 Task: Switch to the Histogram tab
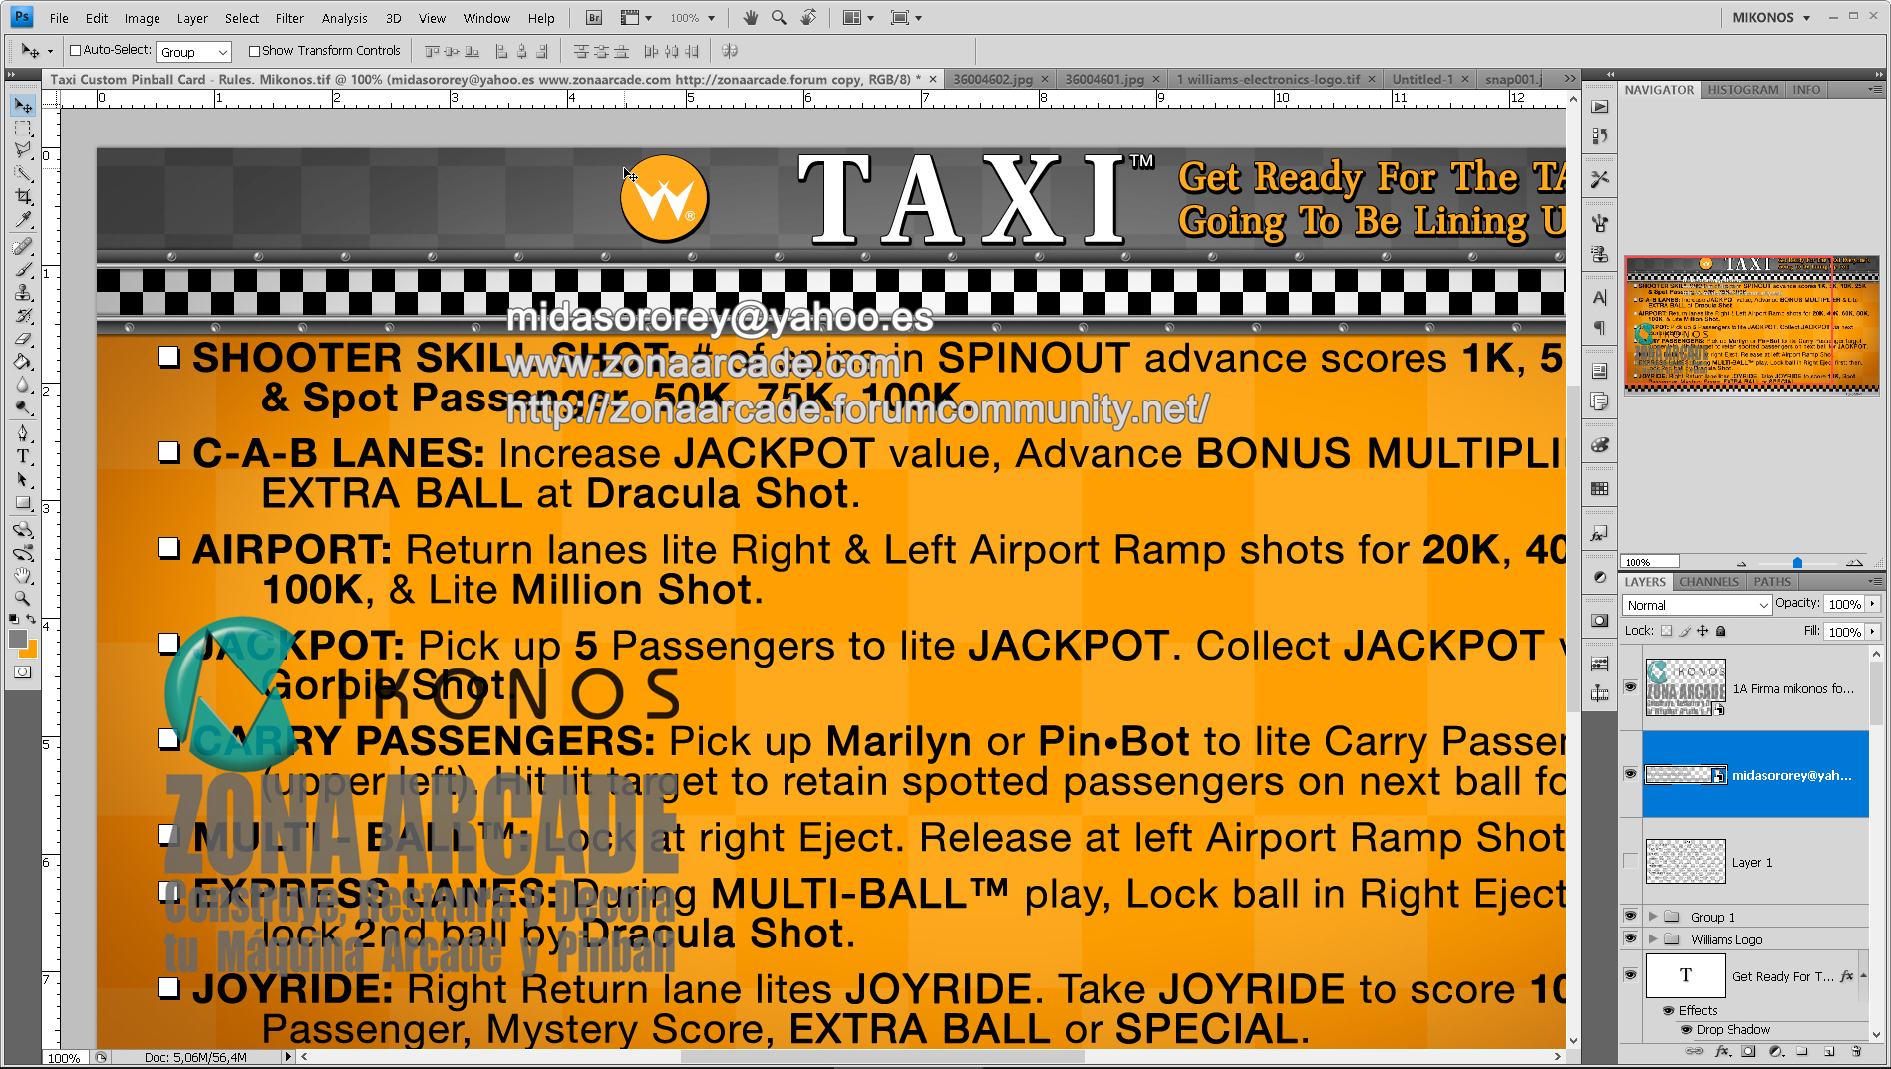(x=1742, y=90)
